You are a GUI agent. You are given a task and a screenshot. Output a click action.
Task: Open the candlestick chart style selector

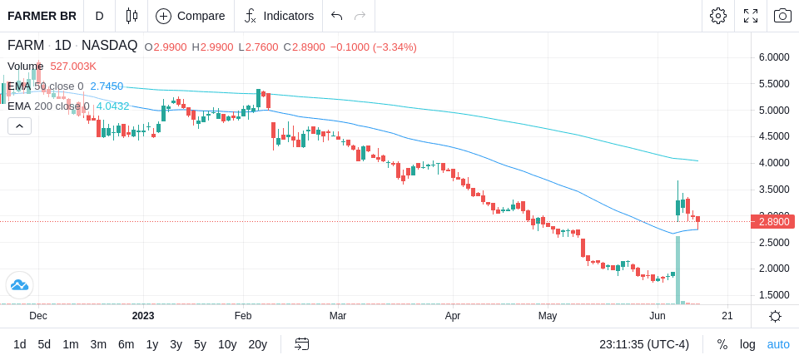(x=132, y=16)
